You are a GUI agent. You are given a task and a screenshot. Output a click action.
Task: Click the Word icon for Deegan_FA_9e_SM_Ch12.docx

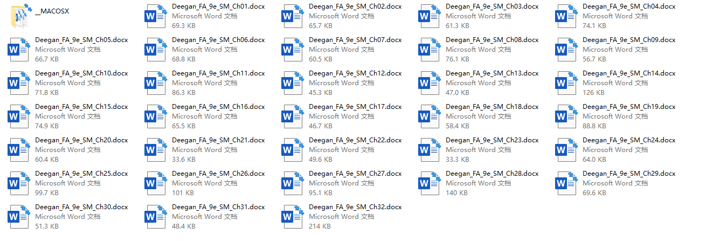(293, 83)
